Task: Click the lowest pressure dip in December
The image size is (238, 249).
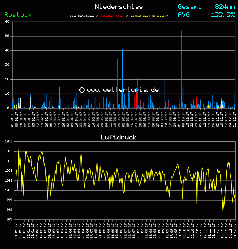Action: pyautogui.click(x=223, y=210)
